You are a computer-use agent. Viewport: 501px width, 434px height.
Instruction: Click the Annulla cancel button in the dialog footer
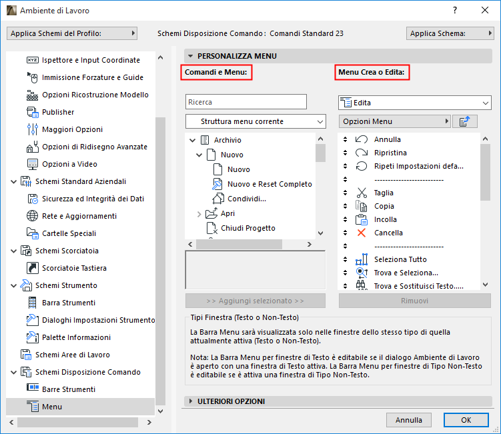pos(409,420)
